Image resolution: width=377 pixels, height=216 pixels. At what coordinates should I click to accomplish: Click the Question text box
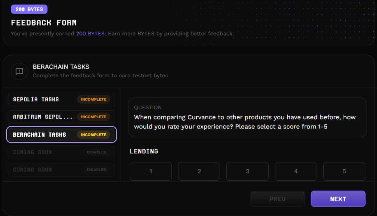click(247, 117)
